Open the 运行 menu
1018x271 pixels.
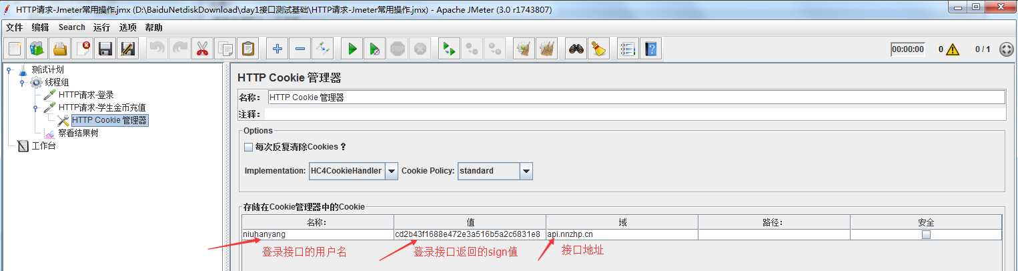click(x=101, y=27)
